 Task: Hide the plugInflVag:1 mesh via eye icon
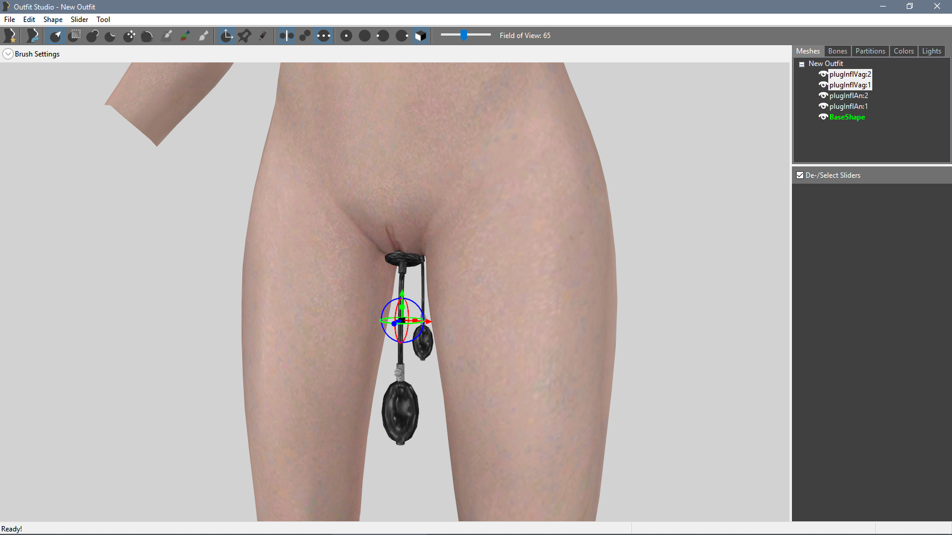pyautogui.click(x=823, y=85)
